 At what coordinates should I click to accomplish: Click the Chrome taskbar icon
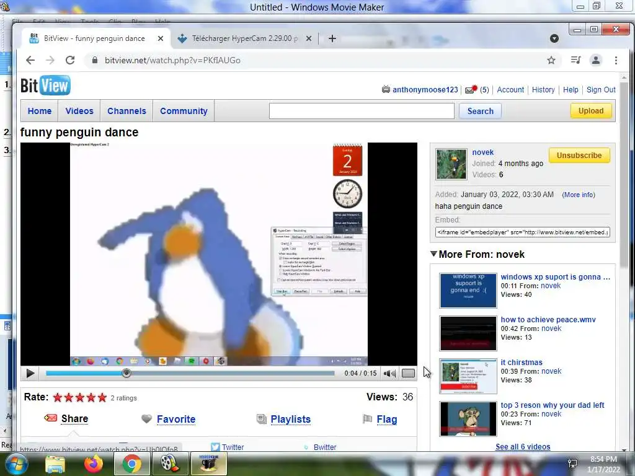click(x=131, y=464)
